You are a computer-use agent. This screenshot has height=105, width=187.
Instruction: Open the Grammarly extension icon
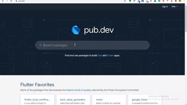pyautogui.click(x=159, y=1)
